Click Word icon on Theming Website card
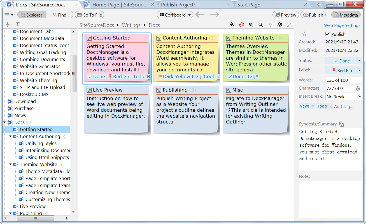Image resolution: width=366 pixels, height=224 pixels. coord(229,38)
